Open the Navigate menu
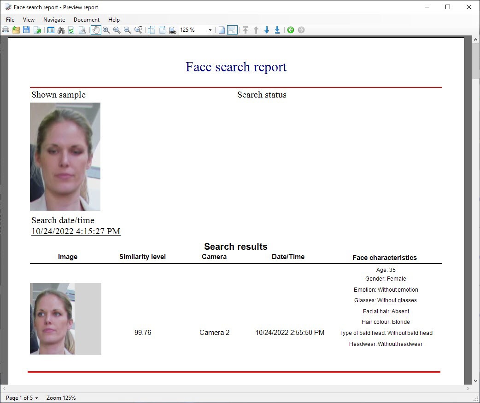480x403 pixels. click(x=54, y=20)
